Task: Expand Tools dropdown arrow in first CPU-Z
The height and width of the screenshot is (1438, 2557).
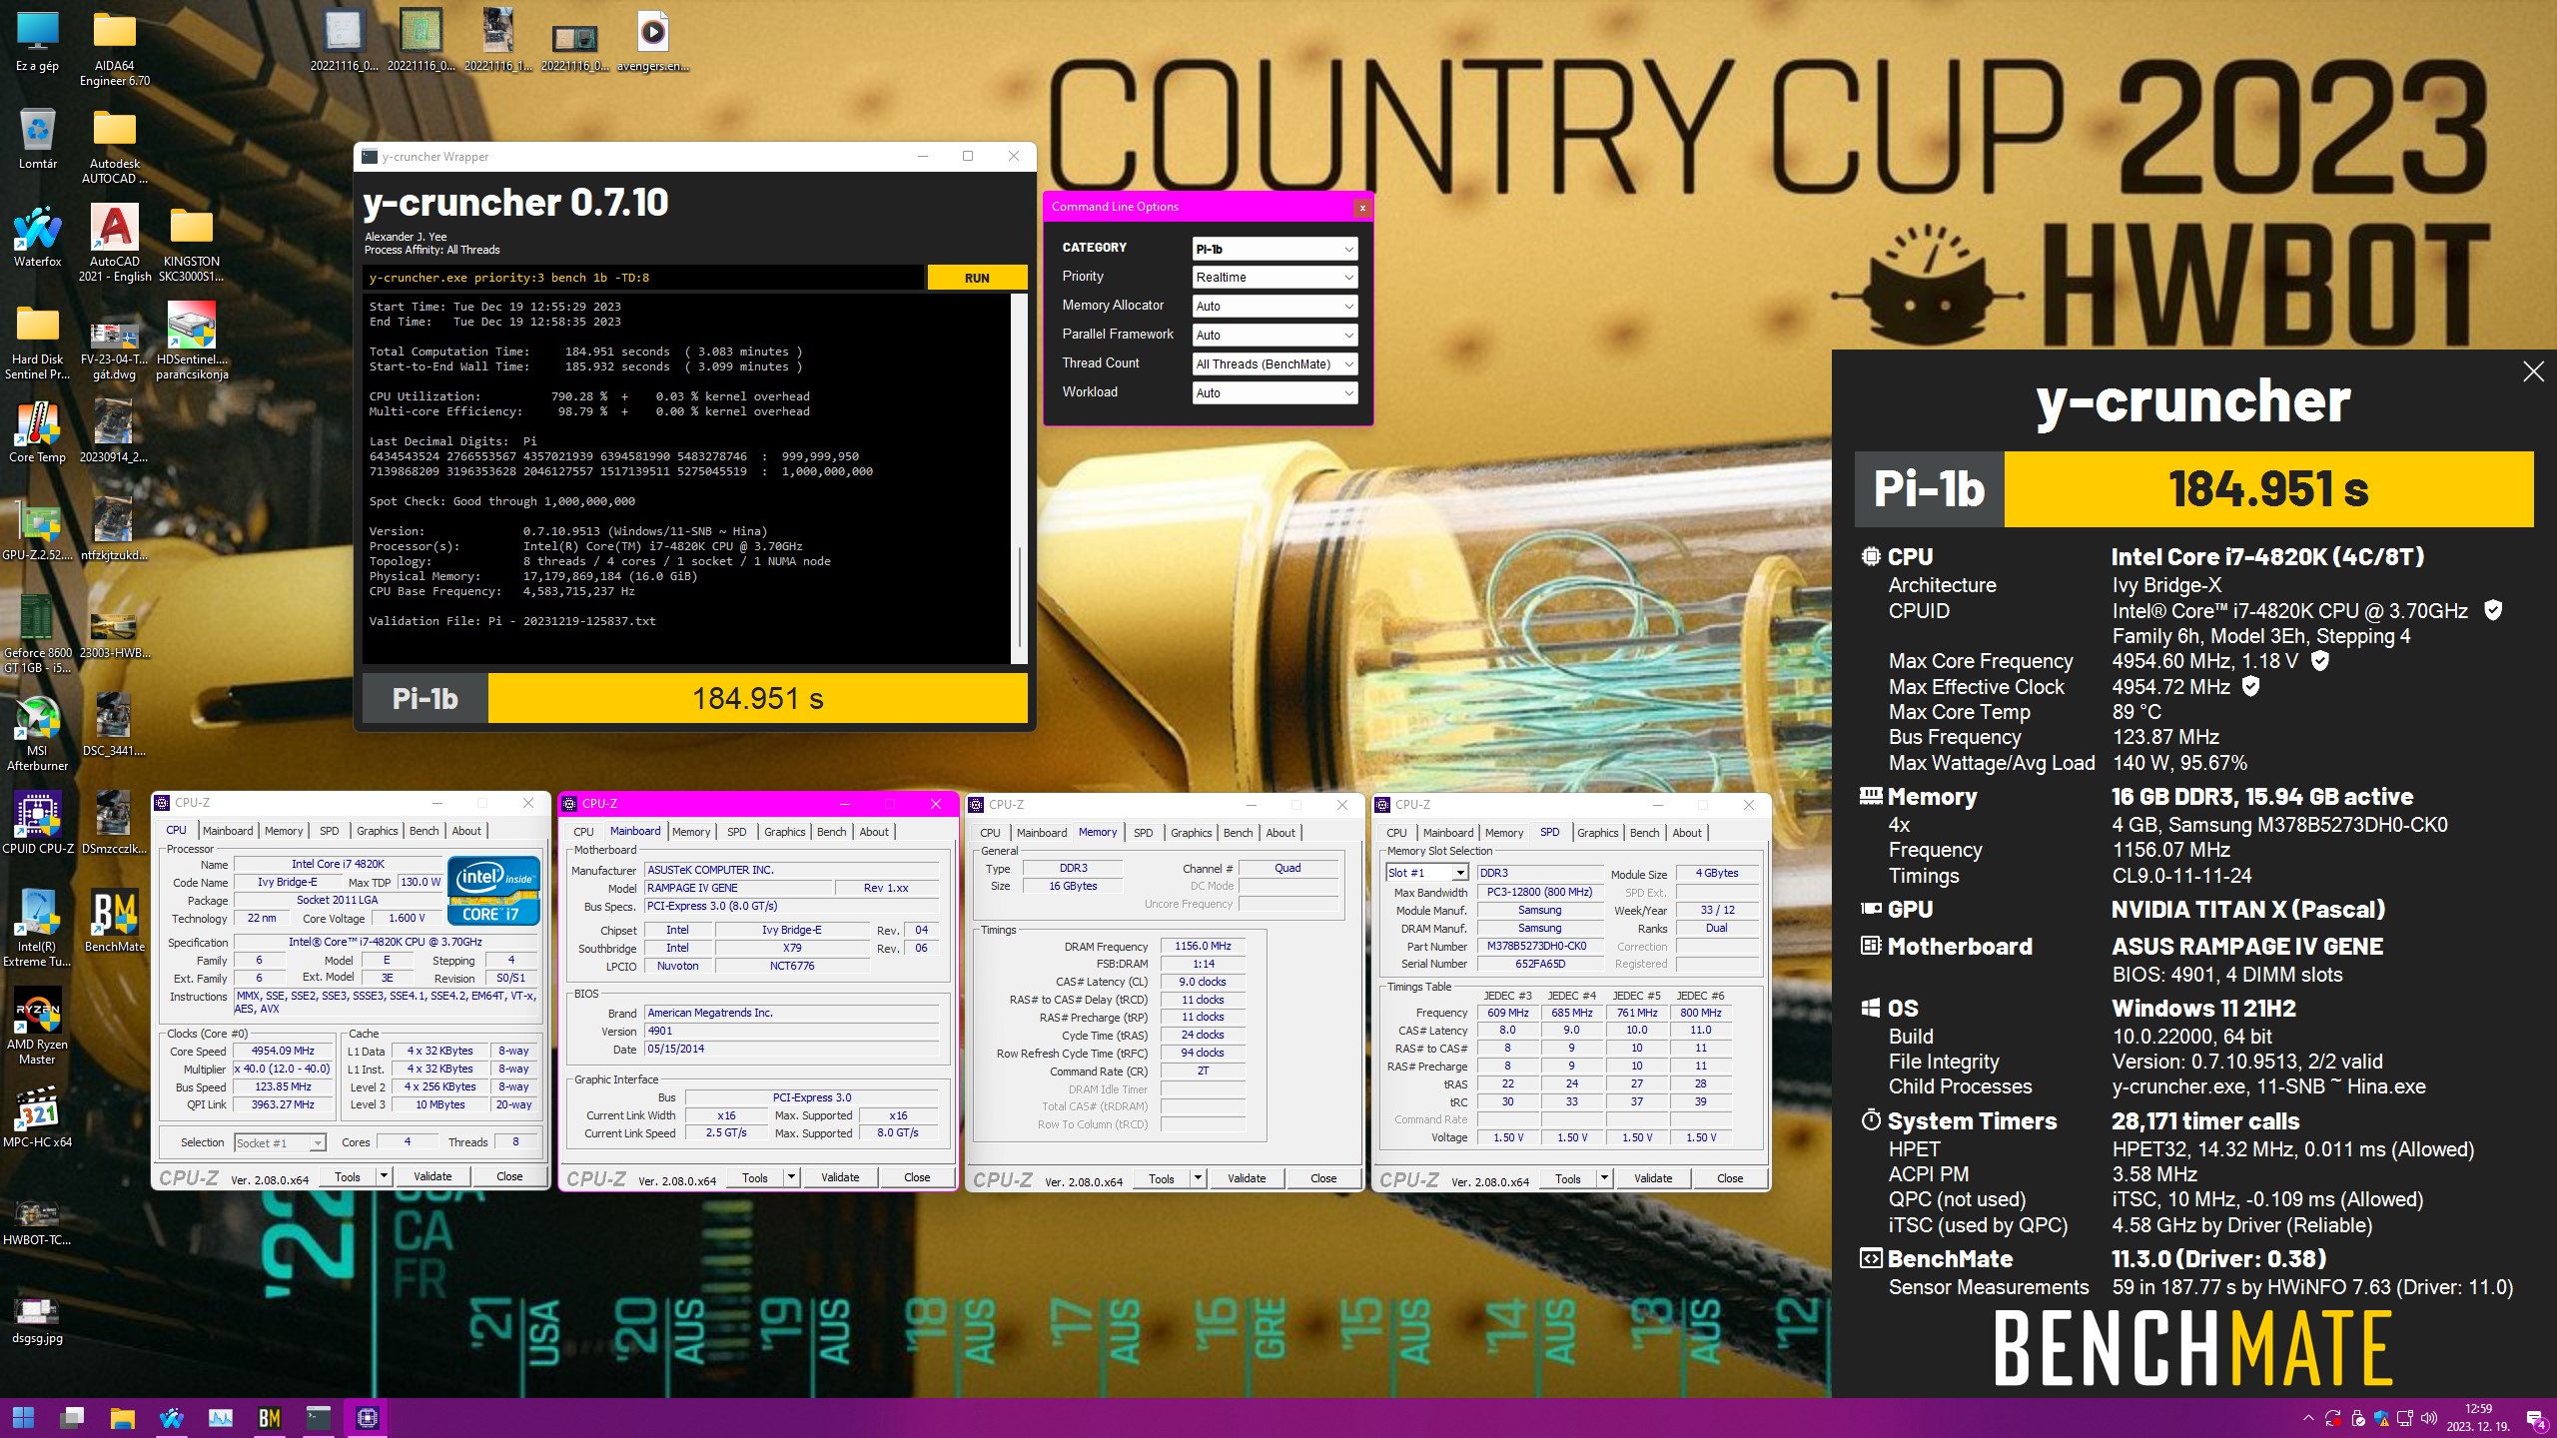Action: [384, 1177]
